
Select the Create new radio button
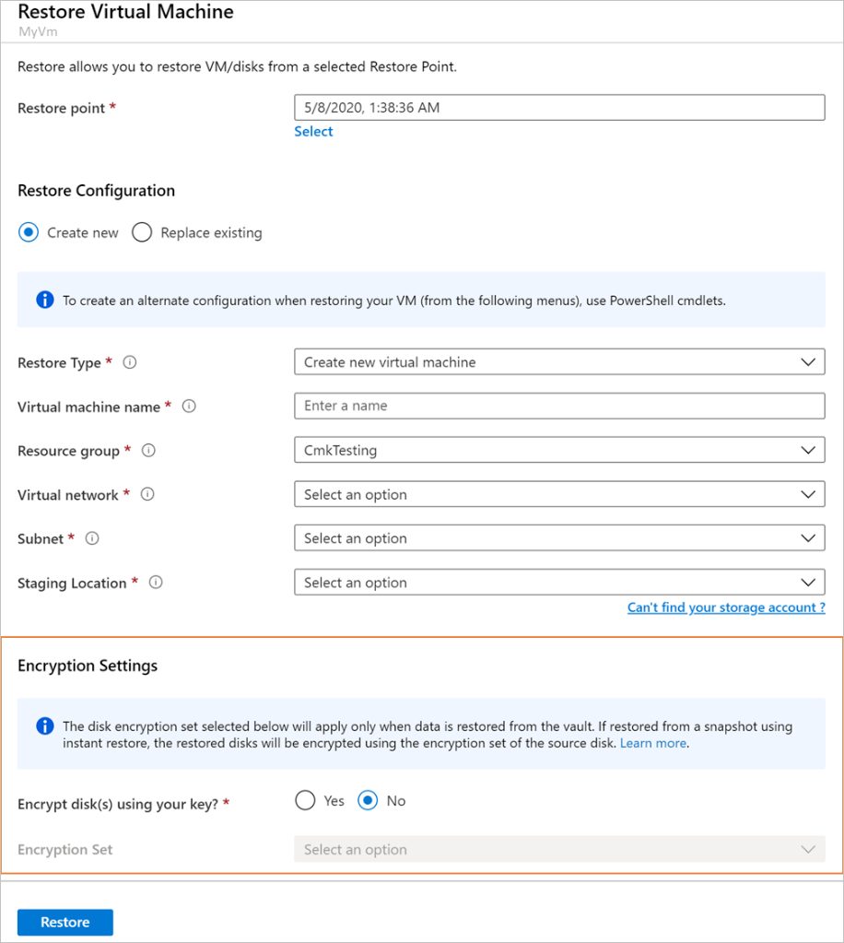(28, 232)
